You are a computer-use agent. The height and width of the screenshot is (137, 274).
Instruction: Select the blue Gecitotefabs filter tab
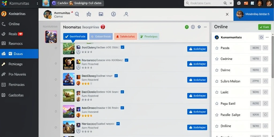[75, 36]
